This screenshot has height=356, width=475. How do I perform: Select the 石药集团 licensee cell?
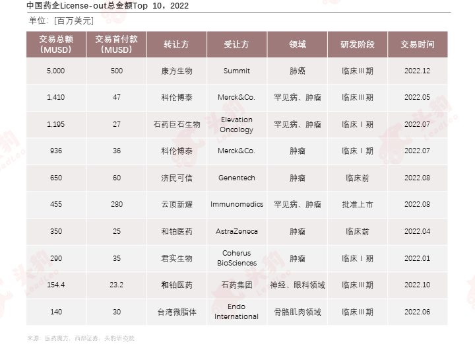[237, 285]
